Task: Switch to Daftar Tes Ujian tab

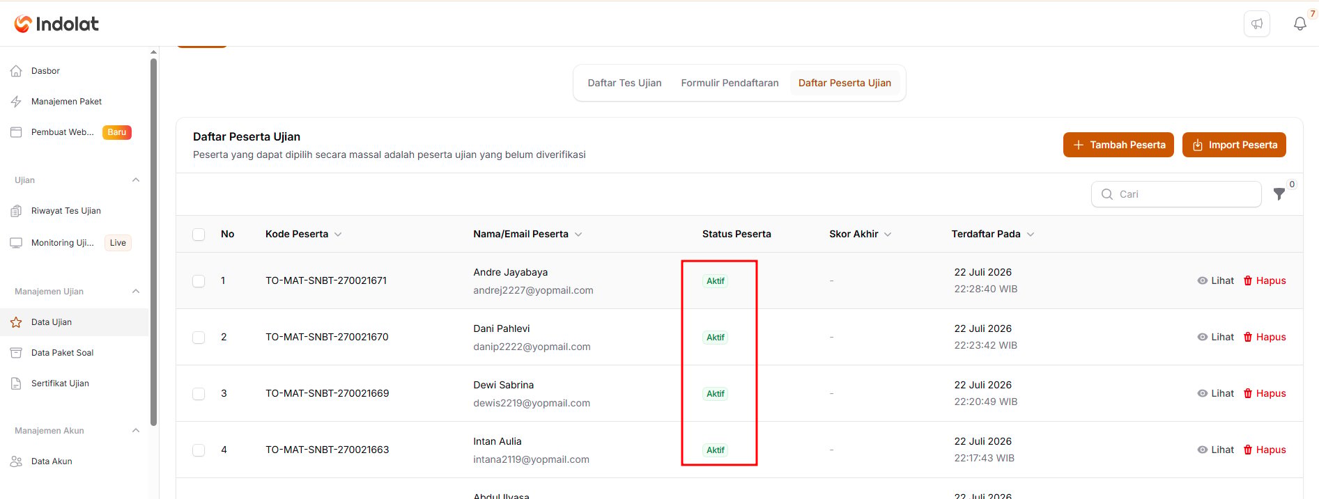Action: click(624, 83)
